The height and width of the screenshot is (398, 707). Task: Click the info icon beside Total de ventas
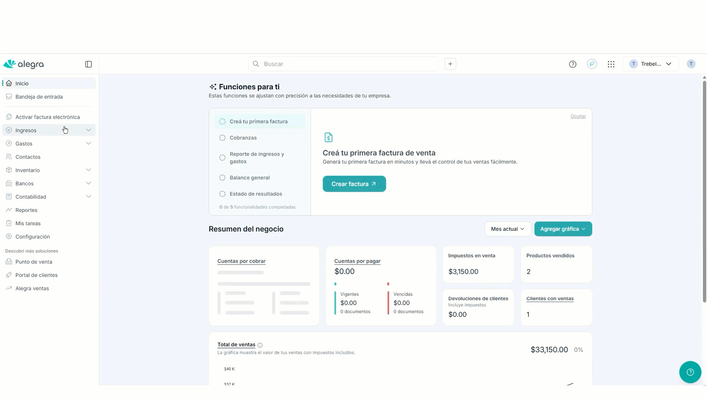point(260,345)
